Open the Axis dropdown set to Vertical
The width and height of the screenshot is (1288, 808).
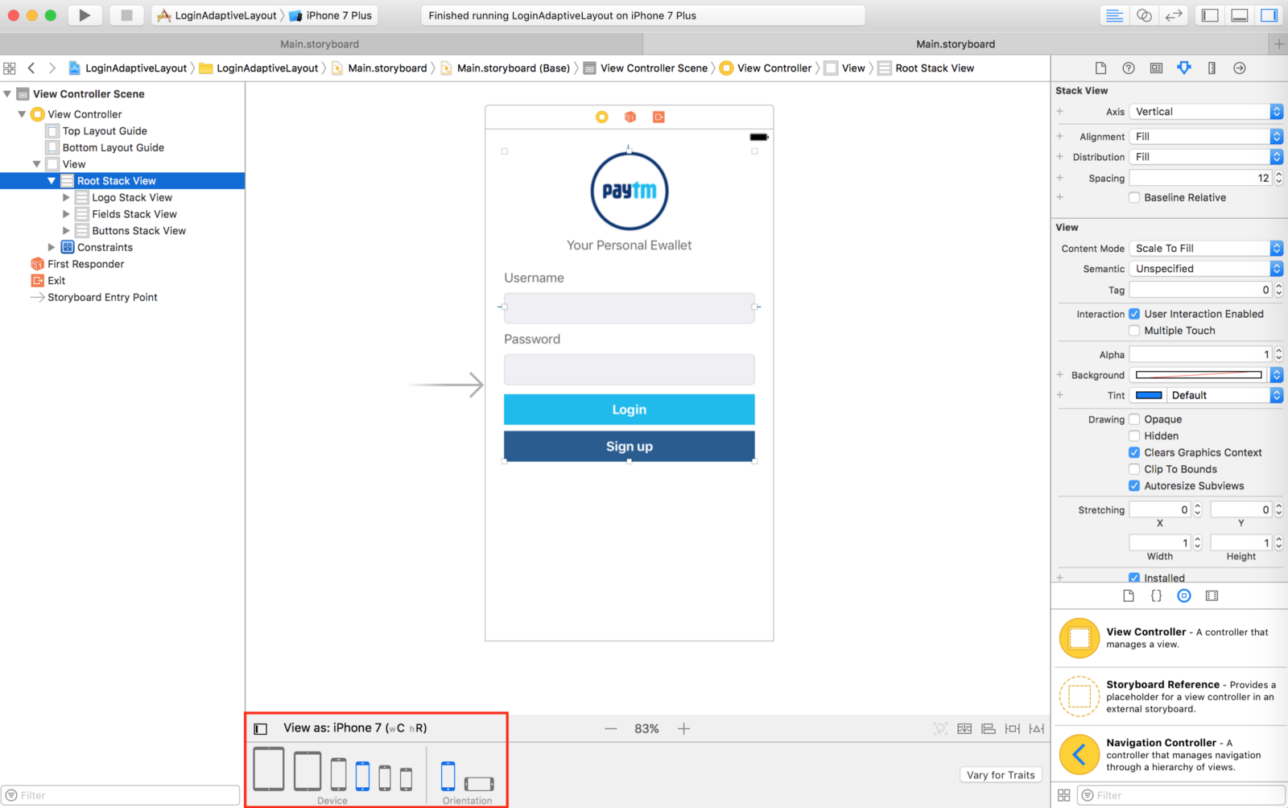[x=1206, y=112]
